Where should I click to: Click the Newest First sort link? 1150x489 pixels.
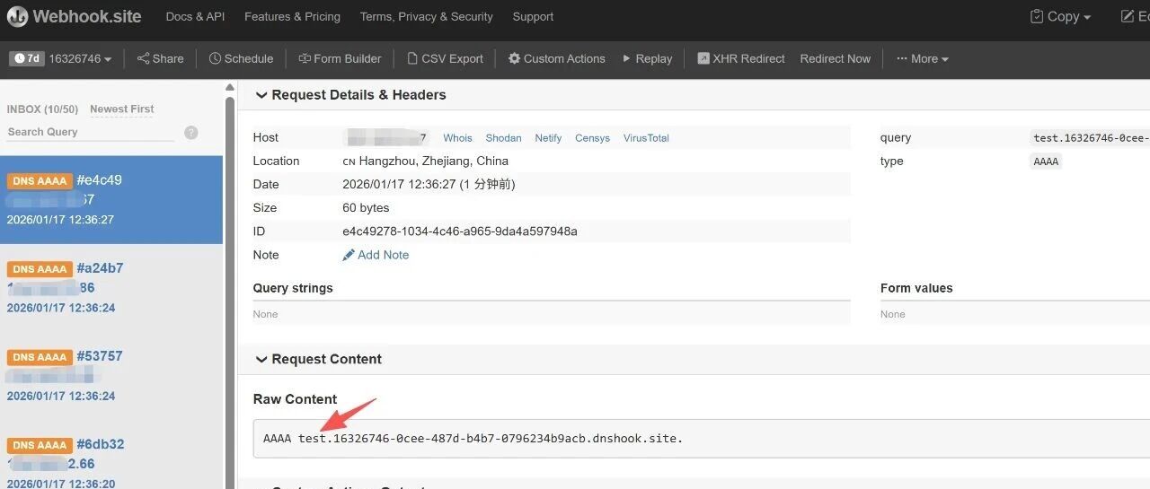coord(122,109)
